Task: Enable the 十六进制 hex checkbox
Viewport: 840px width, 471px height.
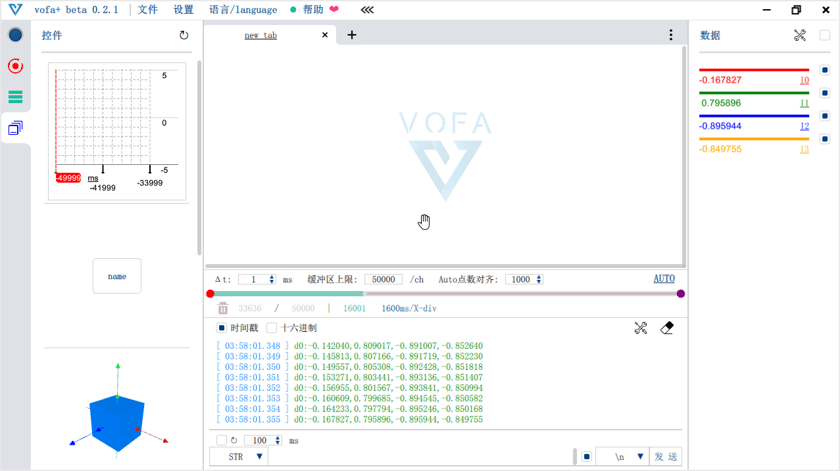Action: click(272, 328)
